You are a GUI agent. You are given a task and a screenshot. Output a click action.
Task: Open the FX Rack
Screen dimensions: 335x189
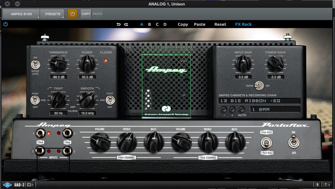243,25
